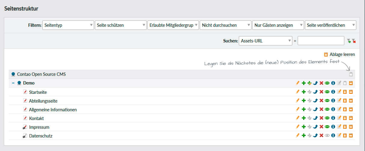This screenshot has height=151, width=365.
Task: Show info for the Abteilungsseite page
Action: point(333,101)
